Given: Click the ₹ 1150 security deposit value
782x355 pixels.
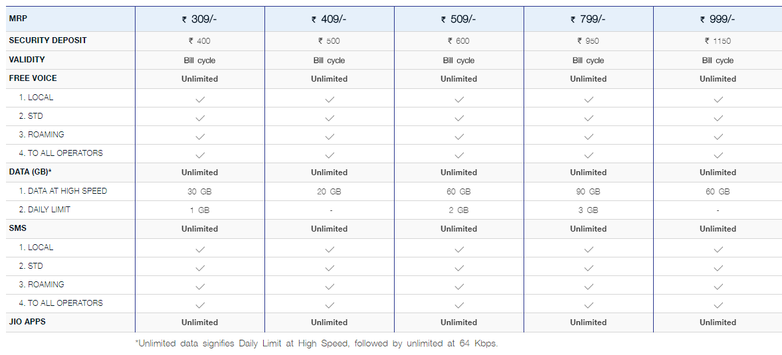Looking at the screenshot, I should [718, 41].
